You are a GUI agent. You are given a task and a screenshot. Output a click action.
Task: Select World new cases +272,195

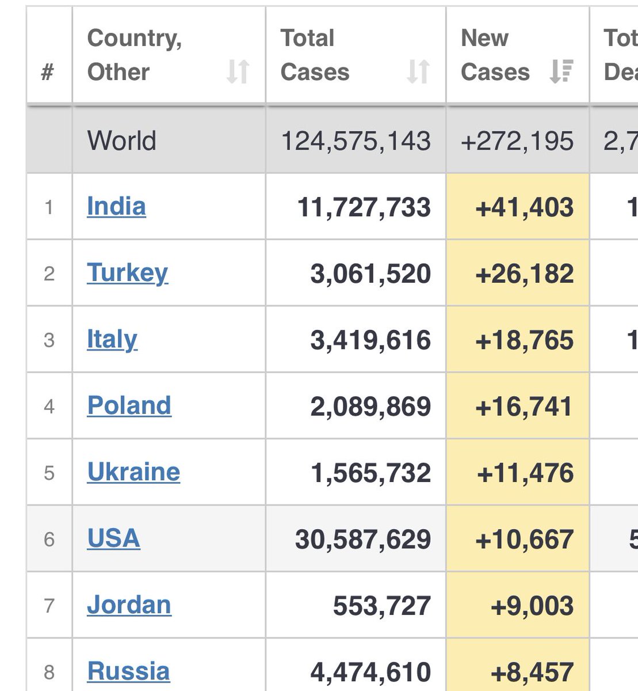coord(517,141)
